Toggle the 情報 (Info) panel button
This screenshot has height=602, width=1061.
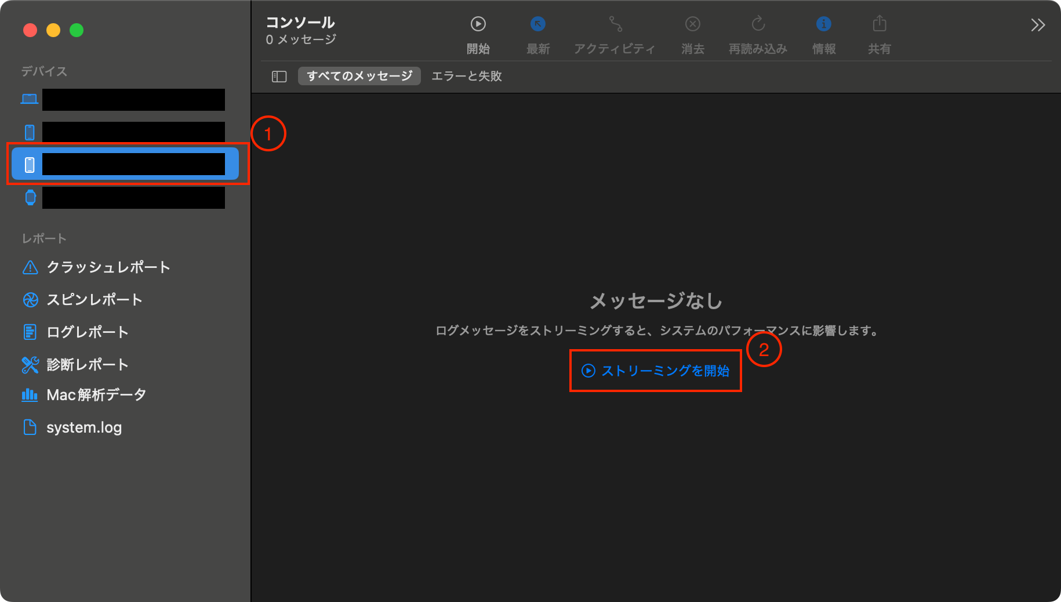823,24
